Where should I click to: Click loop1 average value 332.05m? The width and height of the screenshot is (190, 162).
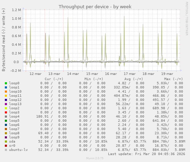point(121,87)
